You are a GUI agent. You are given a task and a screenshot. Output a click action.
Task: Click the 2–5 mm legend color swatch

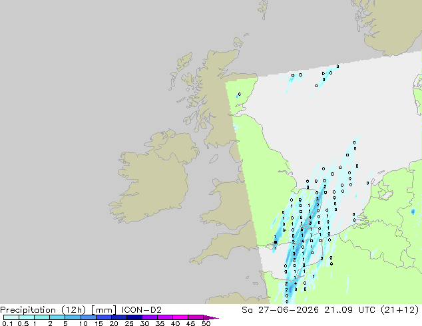pyautogui.click(x=57, y=317)
